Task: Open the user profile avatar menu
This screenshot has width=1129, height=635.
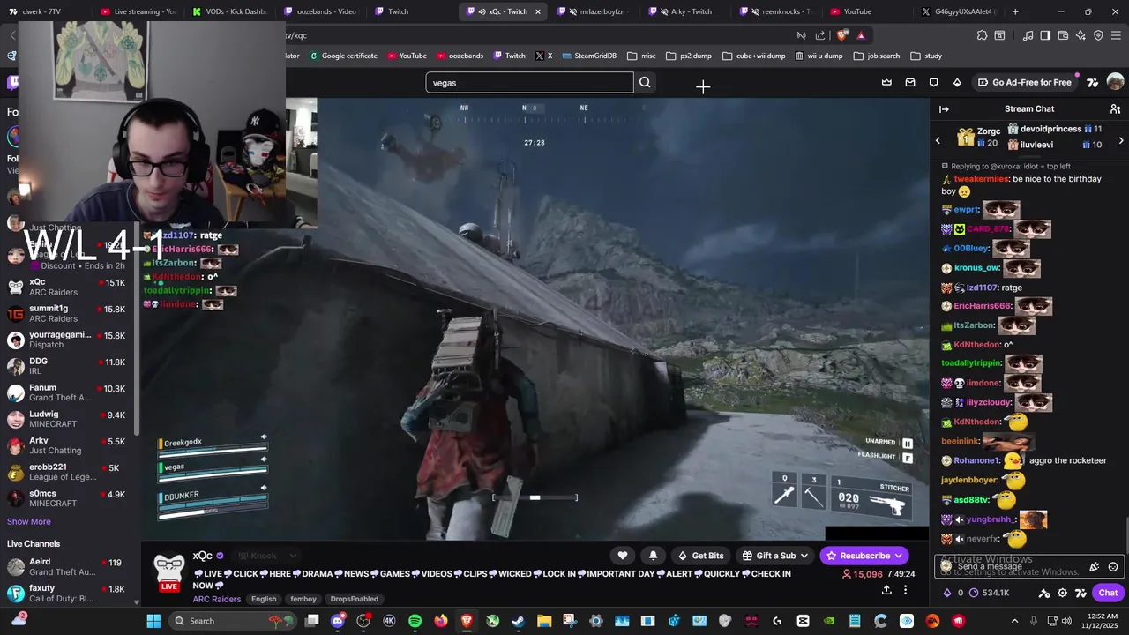Action: pyautogui.click(x=1115, y=82)
